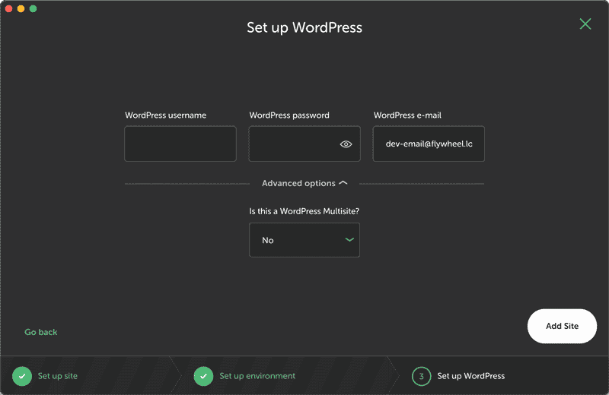Open the WordPress Multisite dropdown
This screenshot has width=609, height=395.
tap(304, 240)
